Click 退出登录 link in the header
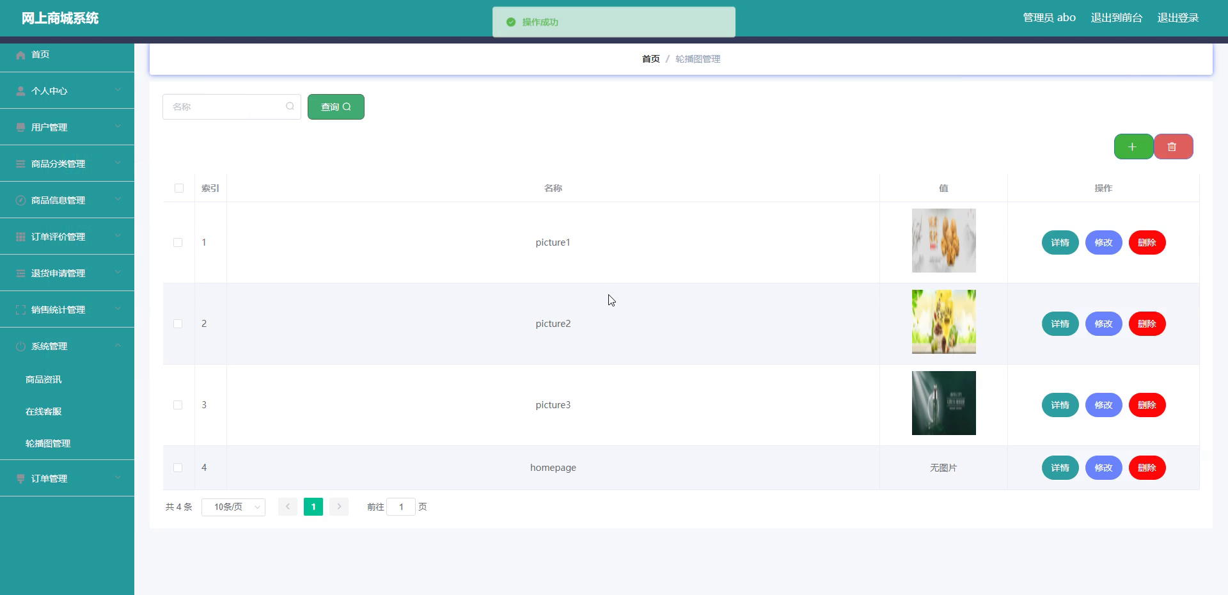 [1177, 18]
